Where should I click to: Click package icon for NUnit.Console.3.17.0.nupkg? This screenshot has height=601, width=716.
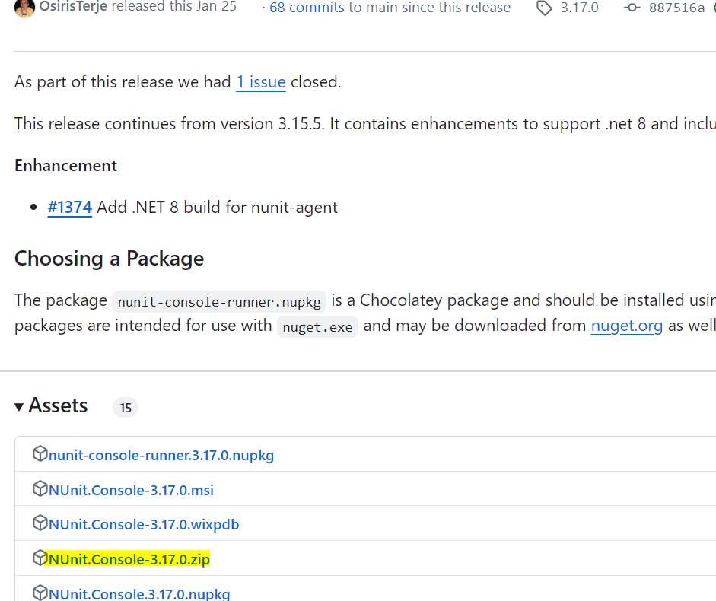pyautogui.click(x=40, y=592)
